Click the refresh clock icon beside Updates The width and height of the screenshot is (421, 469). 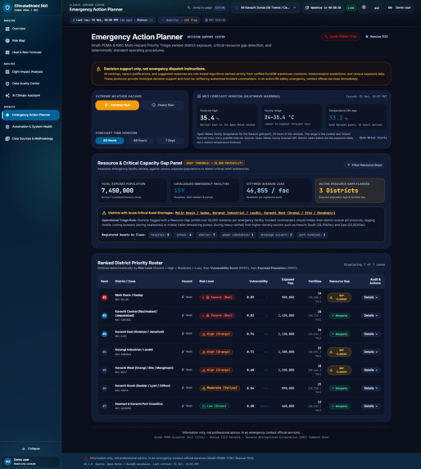tap(307, 8)
